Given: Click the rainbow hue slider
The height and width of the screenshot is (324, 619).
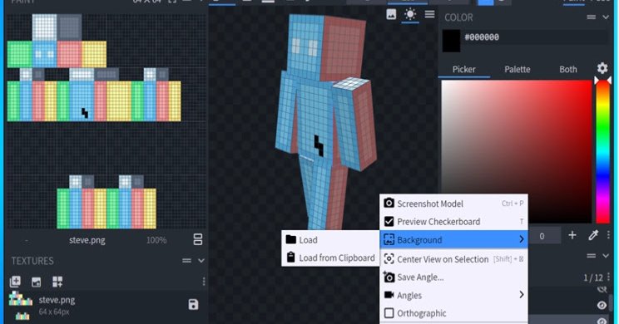Looking at the screenshot, I should pos(602,152).
